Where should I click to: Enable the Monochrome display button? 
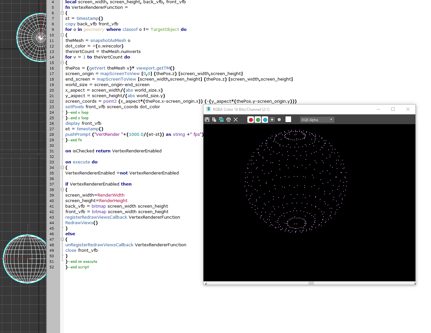[279, 120]
